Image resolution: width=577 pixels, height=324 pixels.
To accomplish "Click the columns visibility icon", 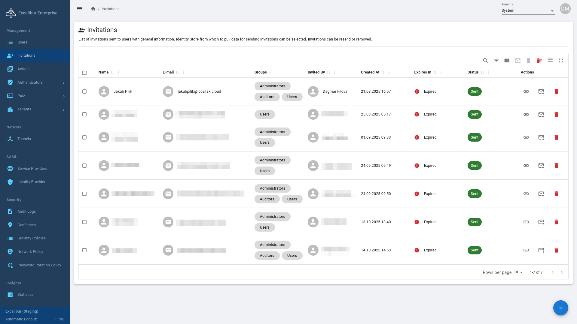I will (x=507, y=61).
